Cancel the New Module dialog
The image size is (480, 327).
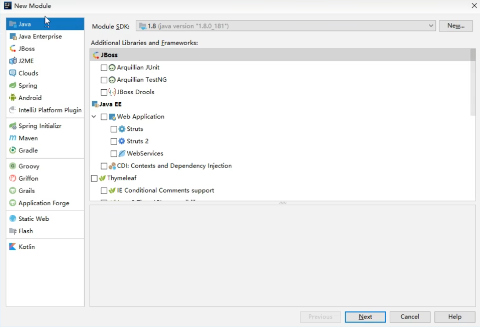(410, 317)
